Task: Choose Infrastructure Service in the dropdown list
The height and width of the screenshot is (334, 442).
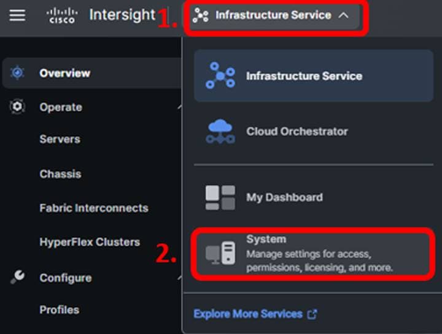Action: coord(314,76)
